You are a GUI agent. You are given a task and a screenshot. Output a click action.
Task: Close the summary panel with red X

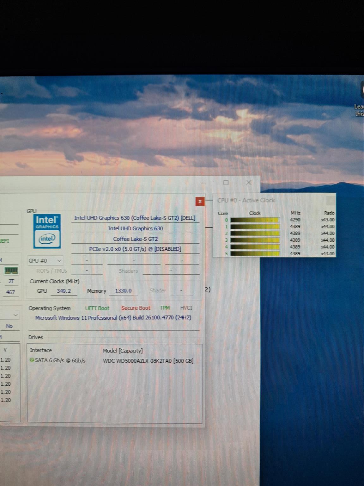point(200,201)
